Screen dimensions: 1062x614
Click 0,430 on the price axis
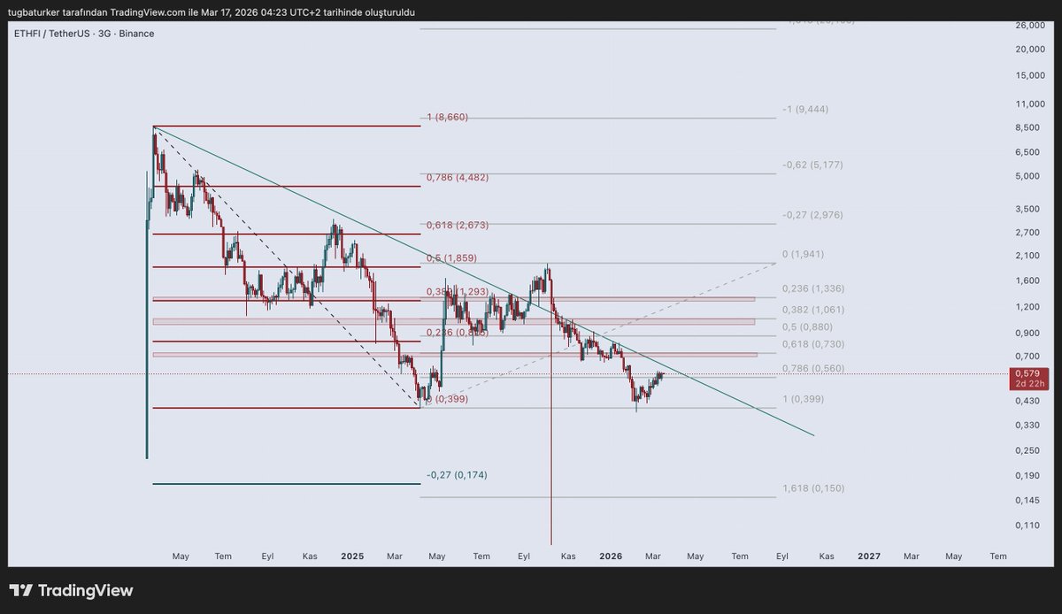click(x=1029, y=401)
